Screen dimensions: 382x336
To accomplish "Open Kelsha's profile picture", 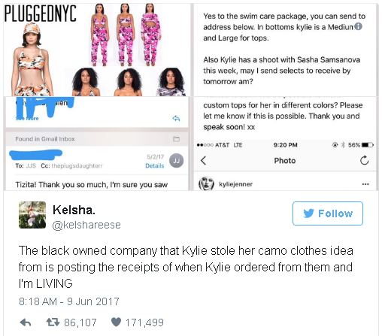I will (x=32, y=215).
